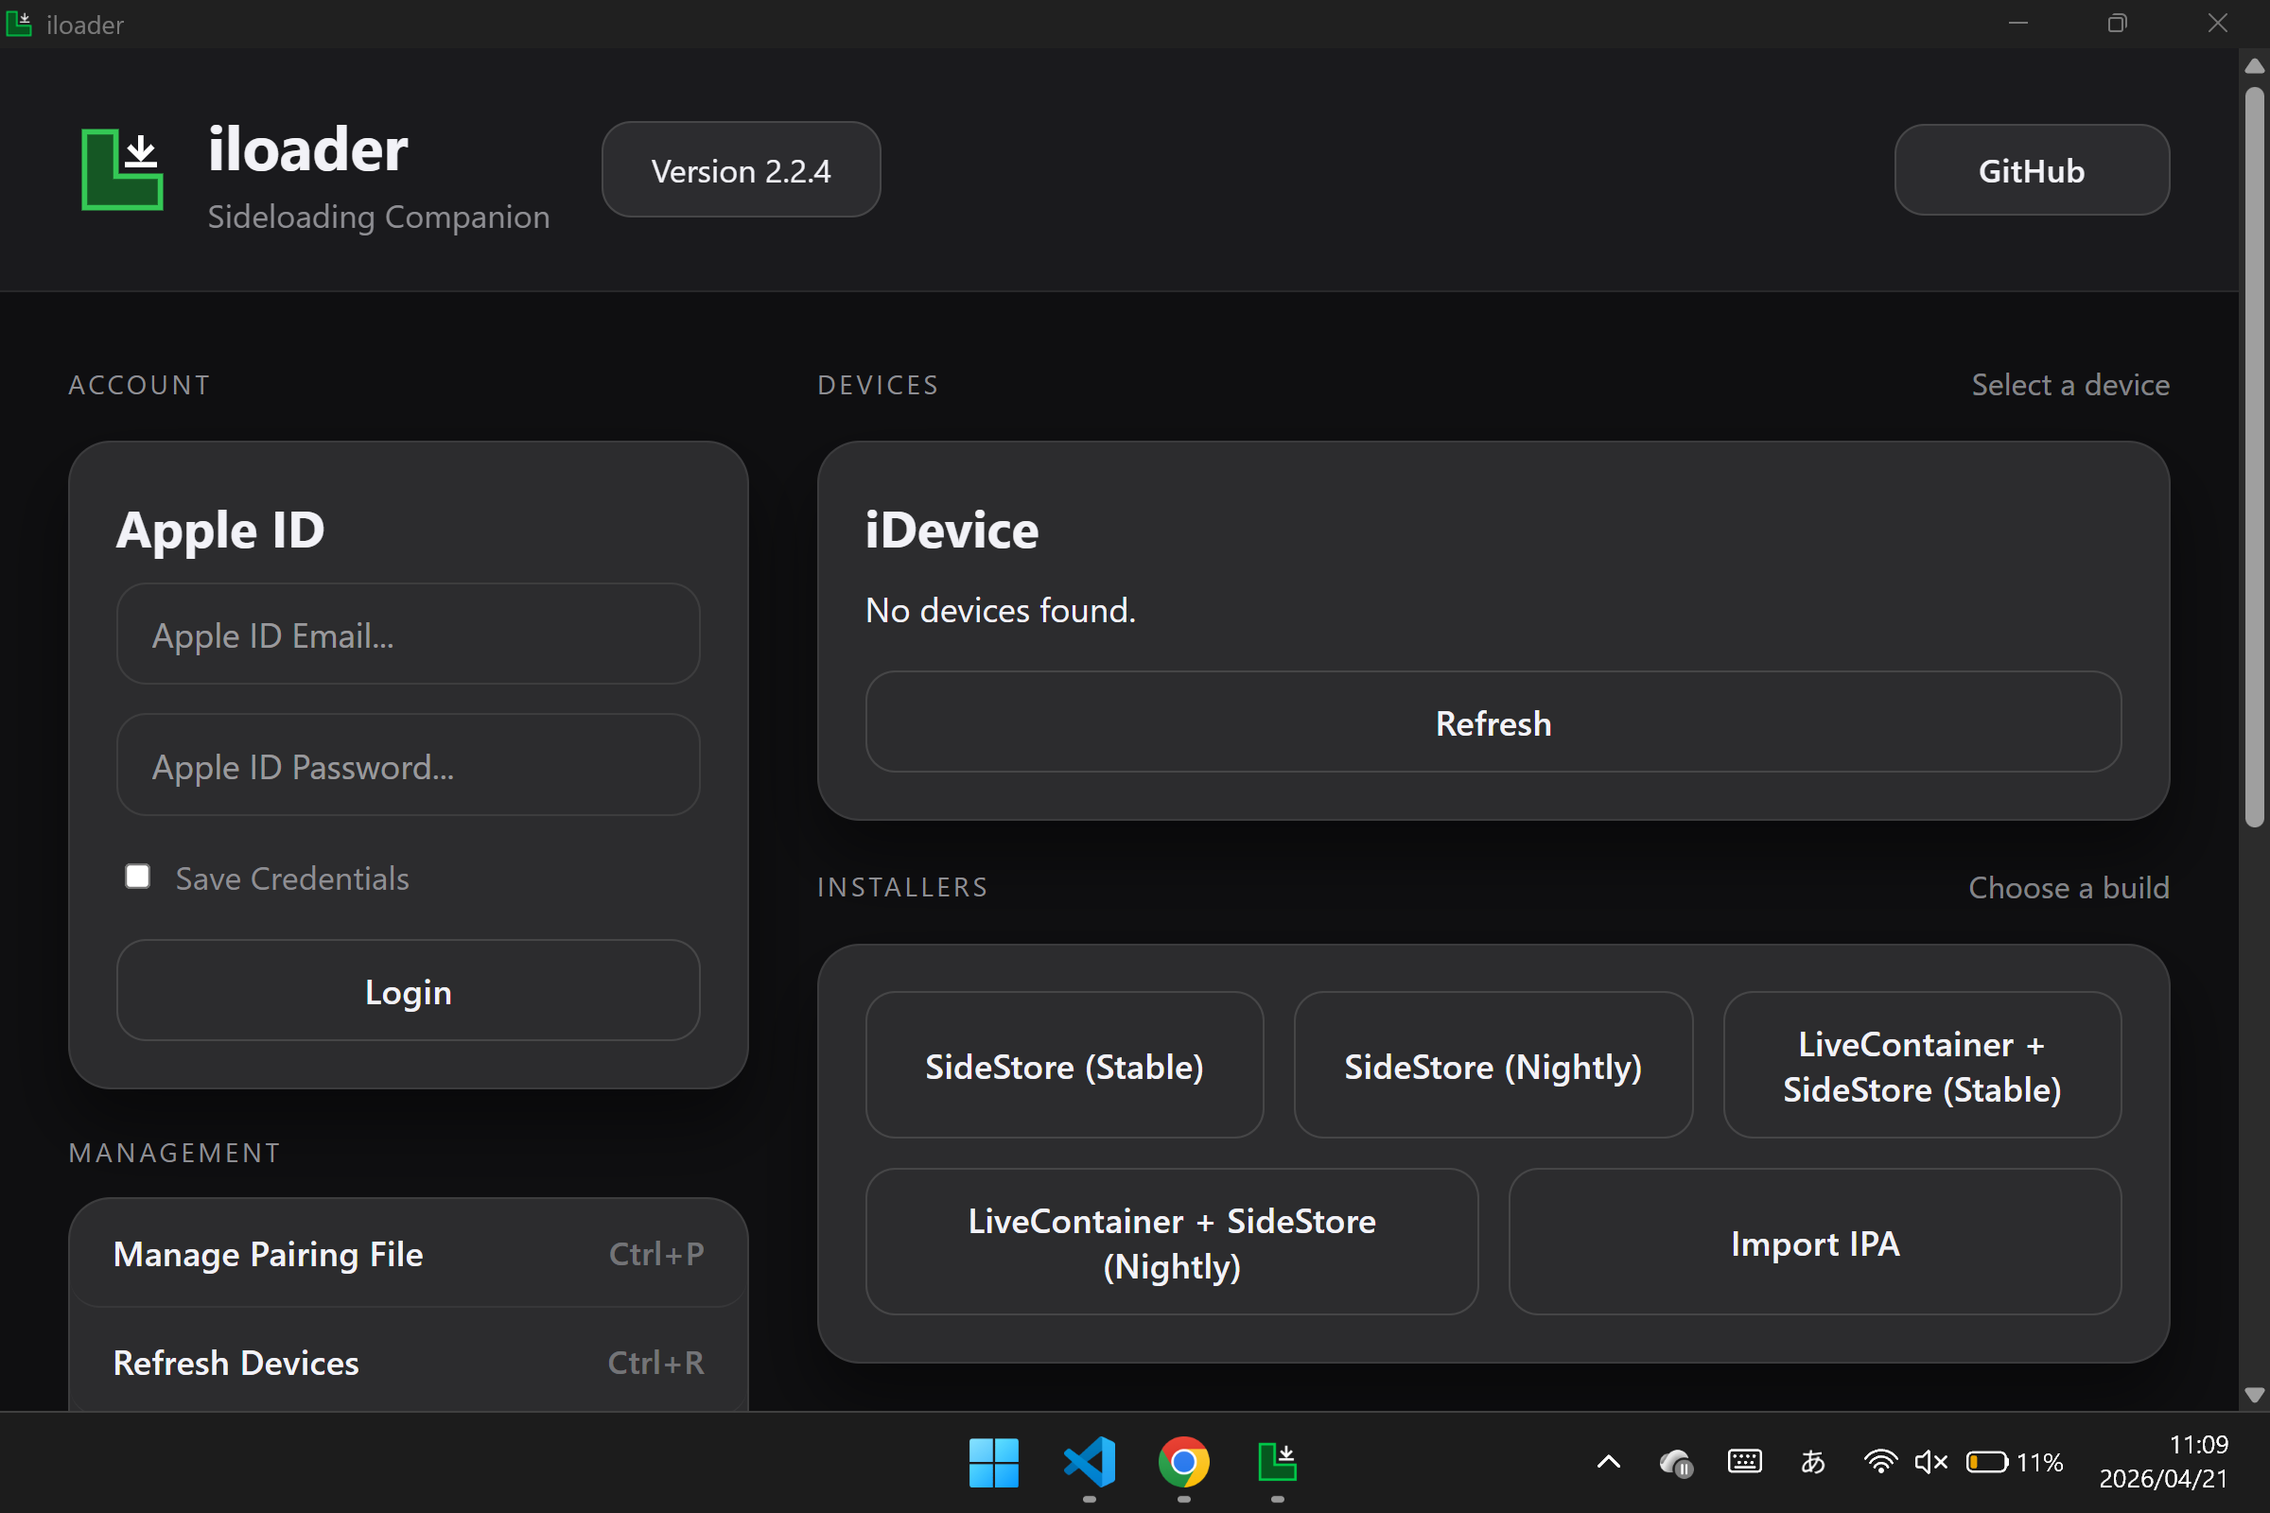Focus the Apple ID Password field

point(409,765)
